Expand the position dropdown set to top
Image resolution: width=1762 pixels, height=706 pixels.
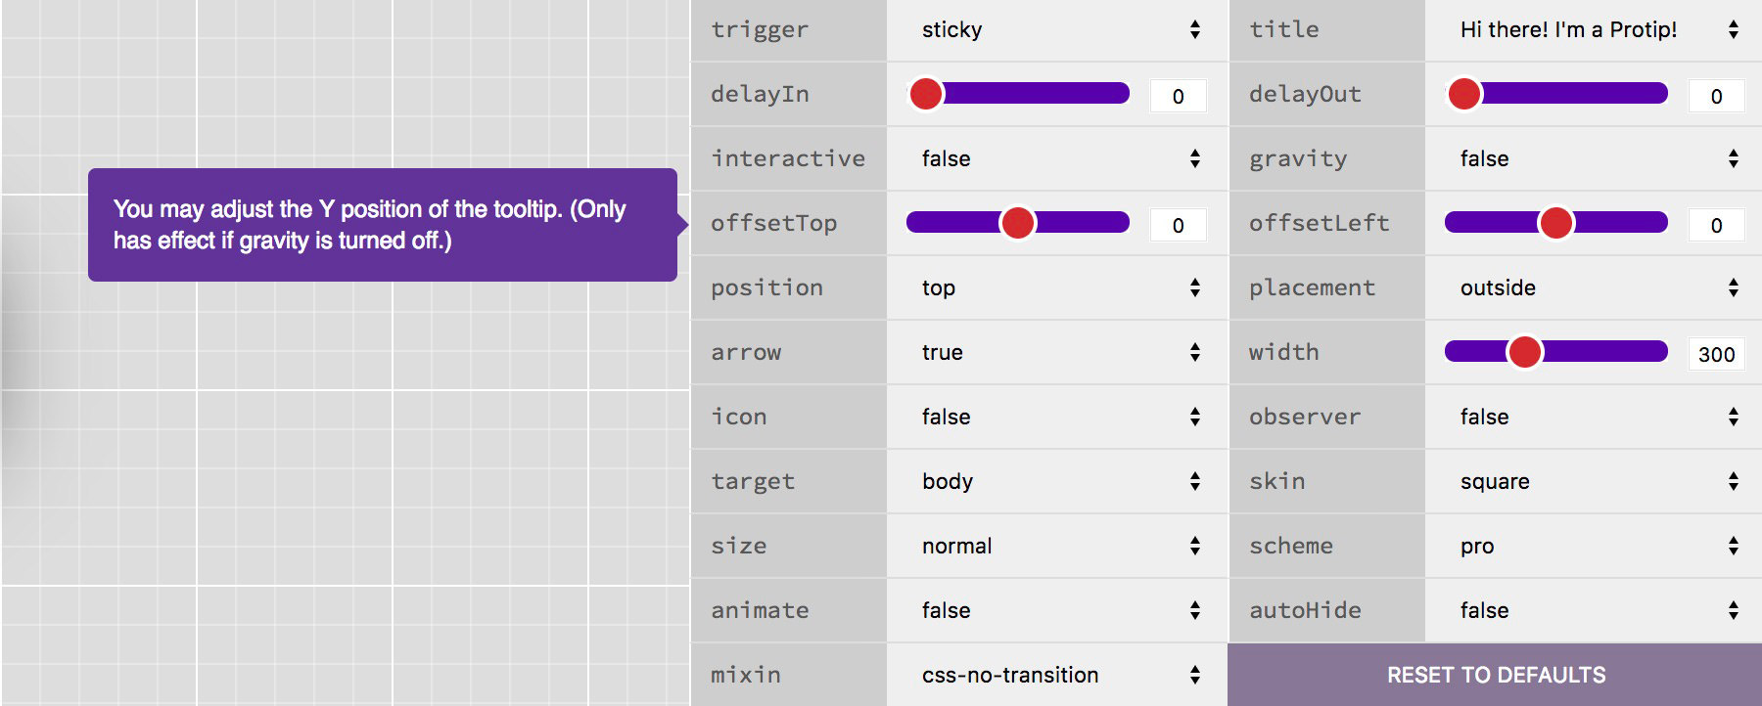tap(1057, 287)
